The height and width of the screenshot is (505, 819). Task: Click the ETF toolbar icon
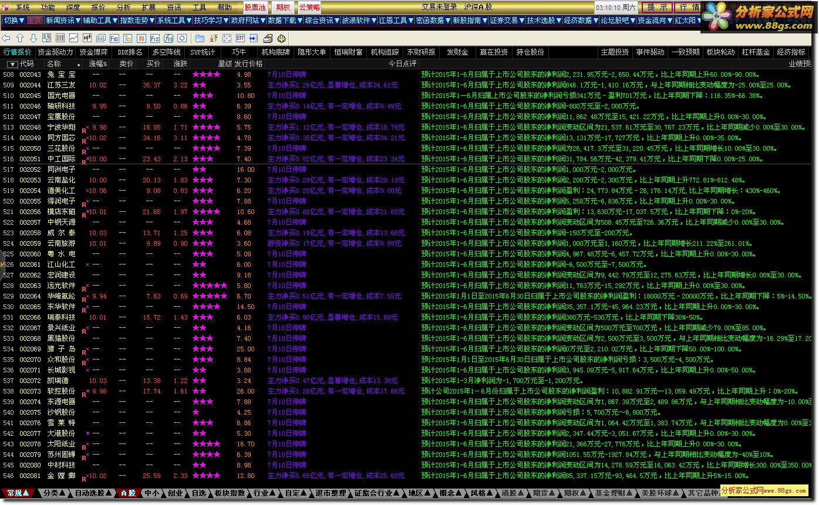pyautogui.click(x=240, y=38)
